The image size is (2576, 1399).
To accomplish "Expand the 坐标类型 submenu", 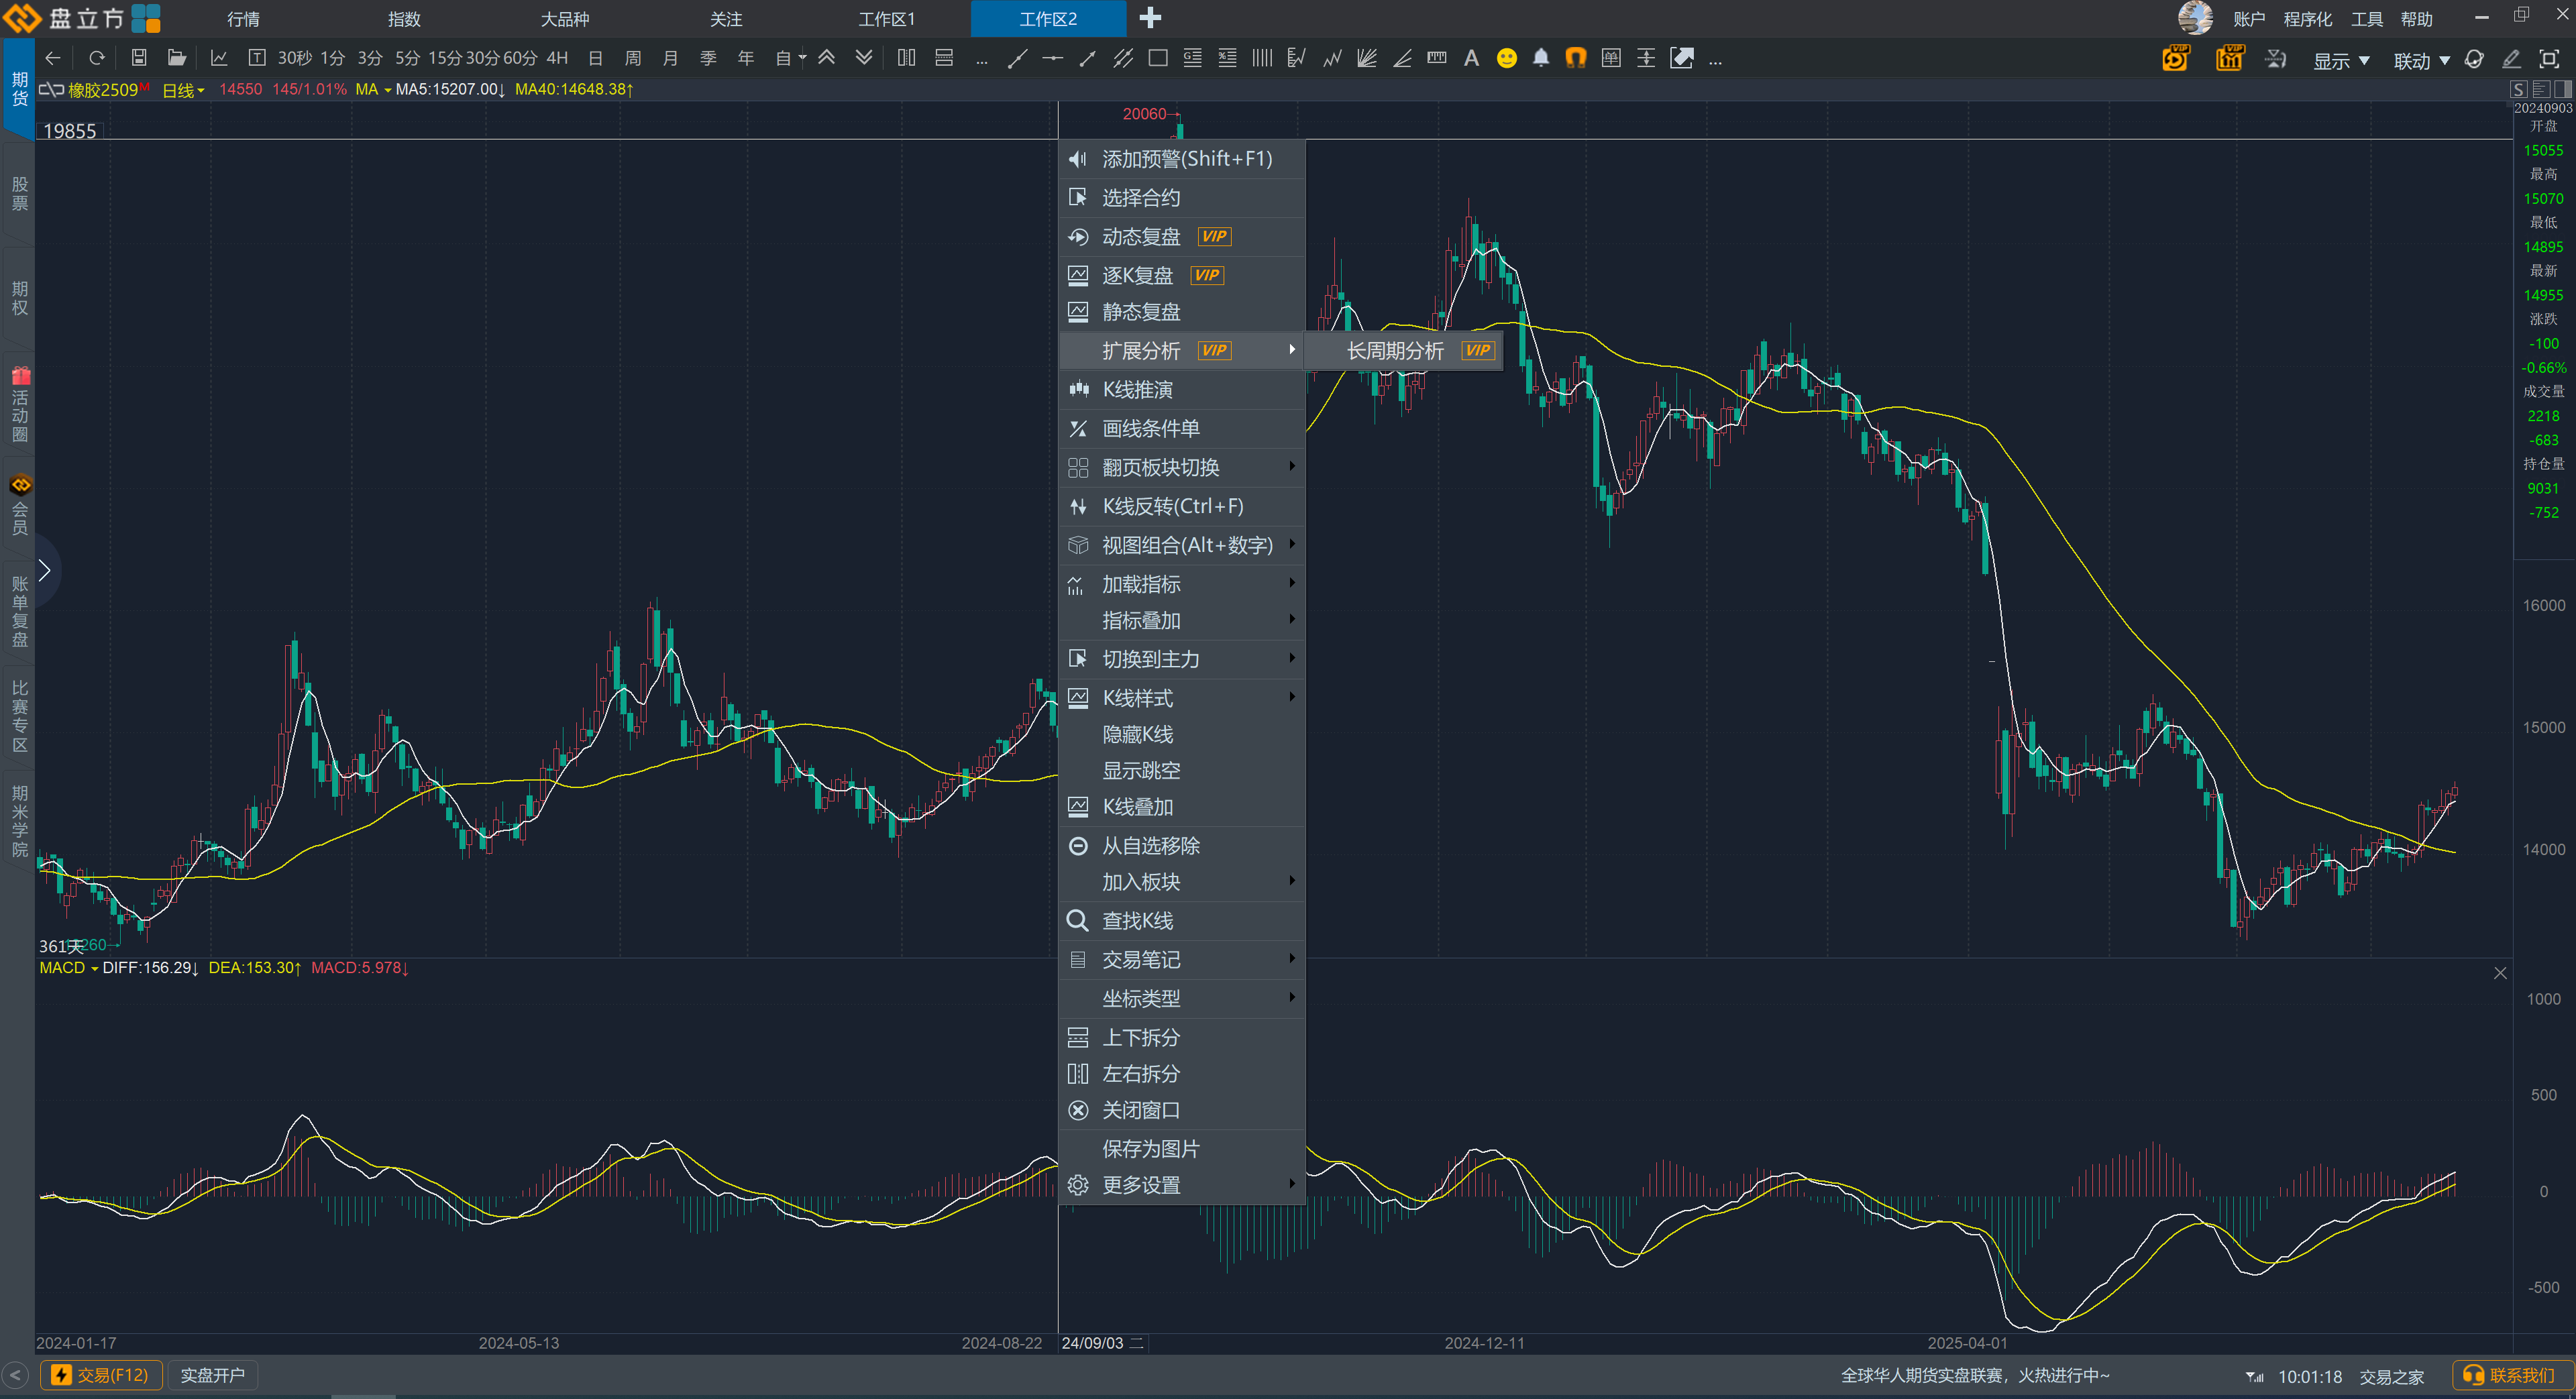I will (x=1182, y=999).
